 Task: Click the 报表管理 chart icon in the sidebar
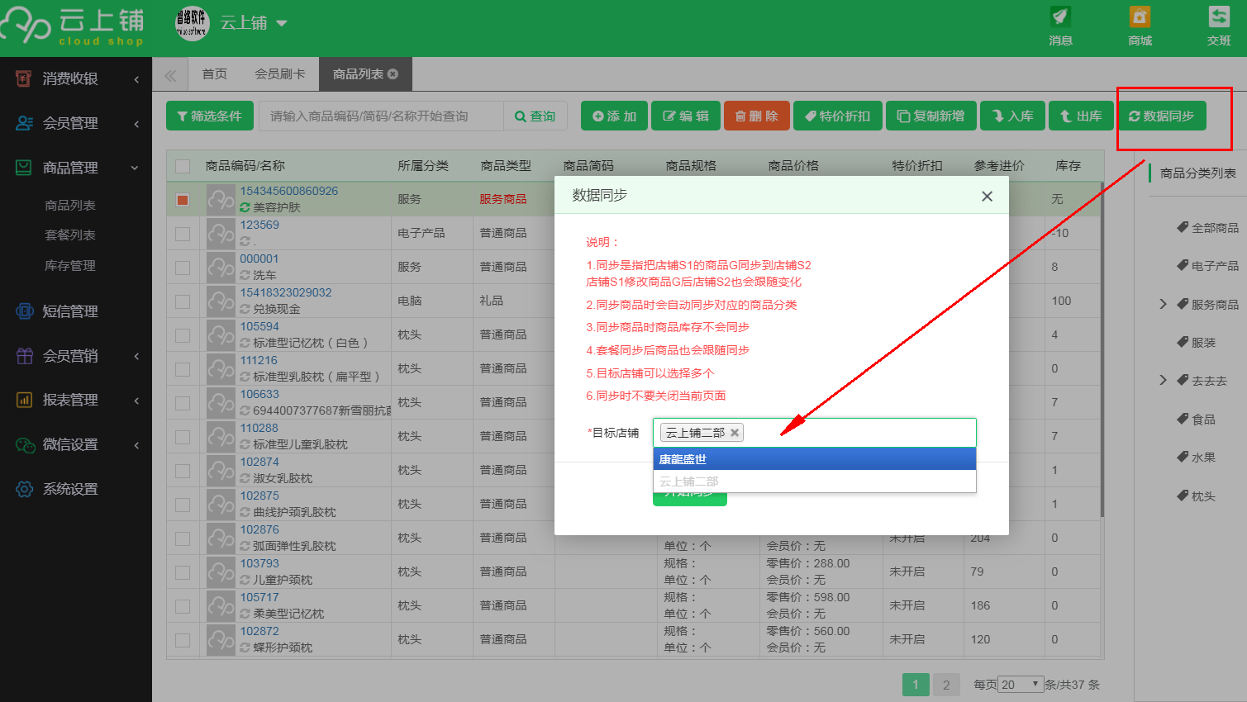[24, 400]
